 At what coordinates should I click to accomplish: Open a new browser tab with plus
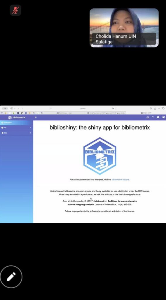point(159,108)
